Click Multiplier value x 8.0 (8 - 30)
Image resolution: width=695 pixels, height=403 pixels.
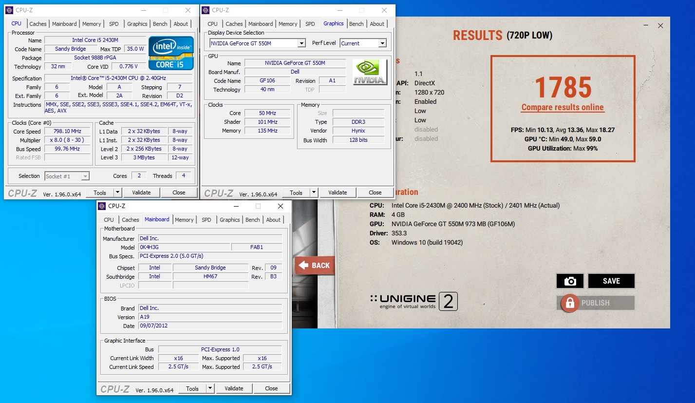tap(68, 140)
